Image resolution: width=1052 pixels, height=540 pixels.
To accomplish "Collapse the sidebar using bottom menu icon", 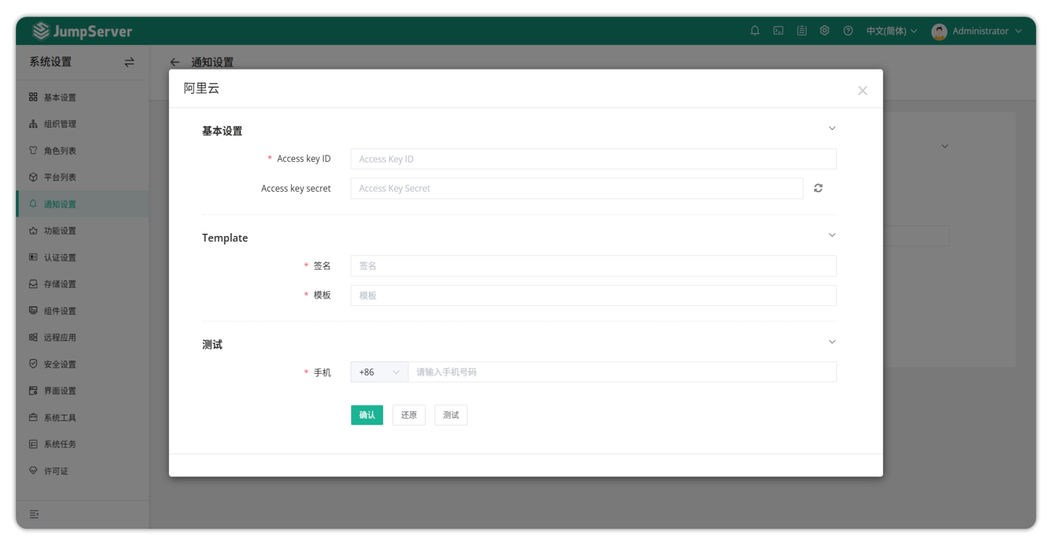I will pos(34,514).
